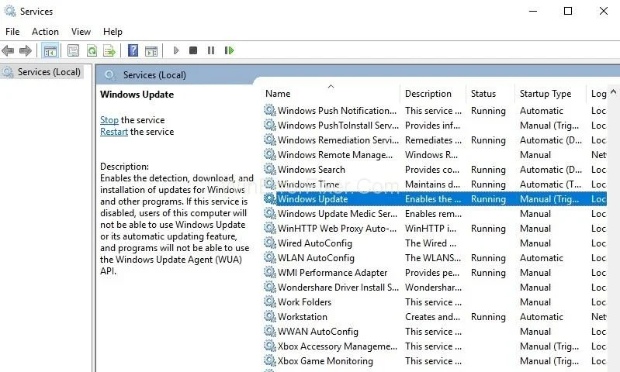620x372 pixels.
Task: Select Xbox Accessory Management row
Action: 435,346
